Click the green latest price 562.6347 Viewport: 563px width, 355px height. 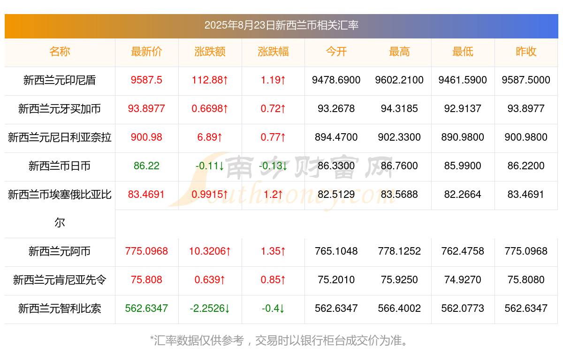[x=146, y=309]
